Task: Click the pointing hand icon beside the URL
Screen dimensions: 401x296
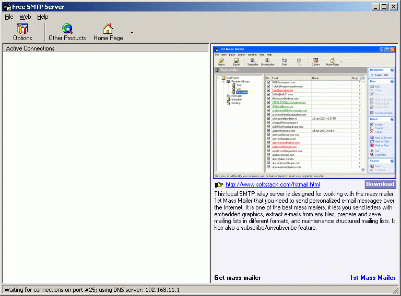Action: [219, 184]
